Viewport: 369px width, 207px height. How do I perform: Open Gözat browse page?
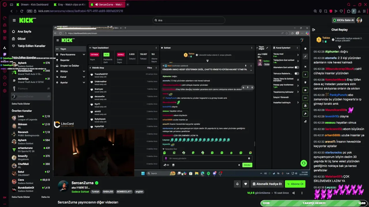click(x=21, y=39)
